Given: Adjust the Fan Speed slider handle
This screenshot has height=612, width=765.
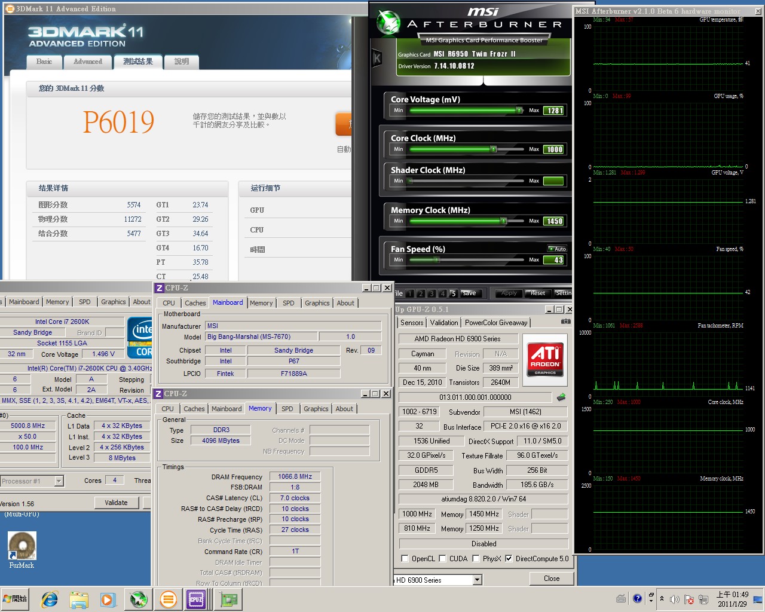Looking at the screenshot, I should pos(436,259).
